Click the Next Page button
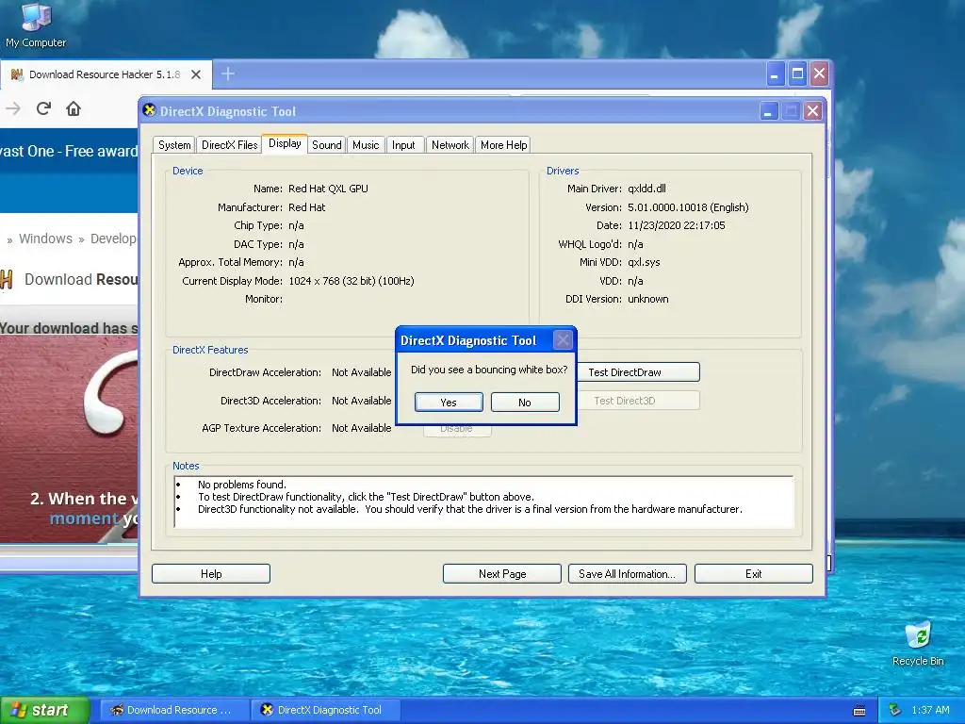This screenshot has width=965, height=724. click(502, 574)
